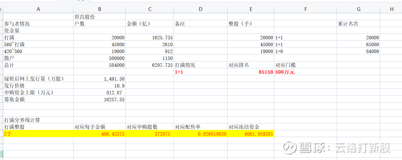Click the 打满整股 header cell

pyautogui.click(x=38, y=127)
